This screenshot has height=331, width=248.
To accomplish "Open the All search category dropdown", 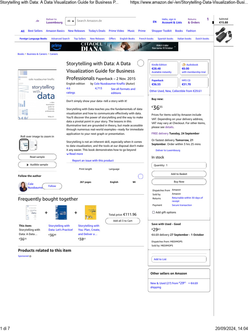I will (x=70, y=21).
